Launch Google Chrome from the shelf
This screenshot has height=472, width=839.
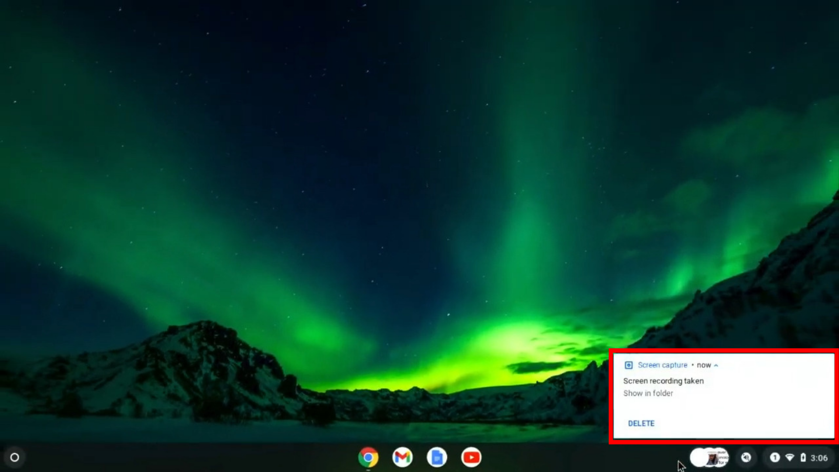click(368, 458)
